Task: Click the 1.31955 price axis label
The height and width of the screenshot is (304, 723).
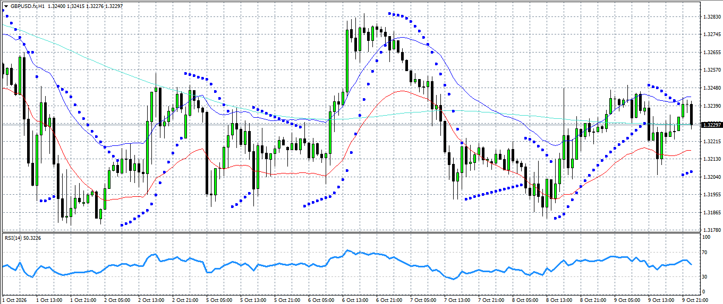Action: 711,195
